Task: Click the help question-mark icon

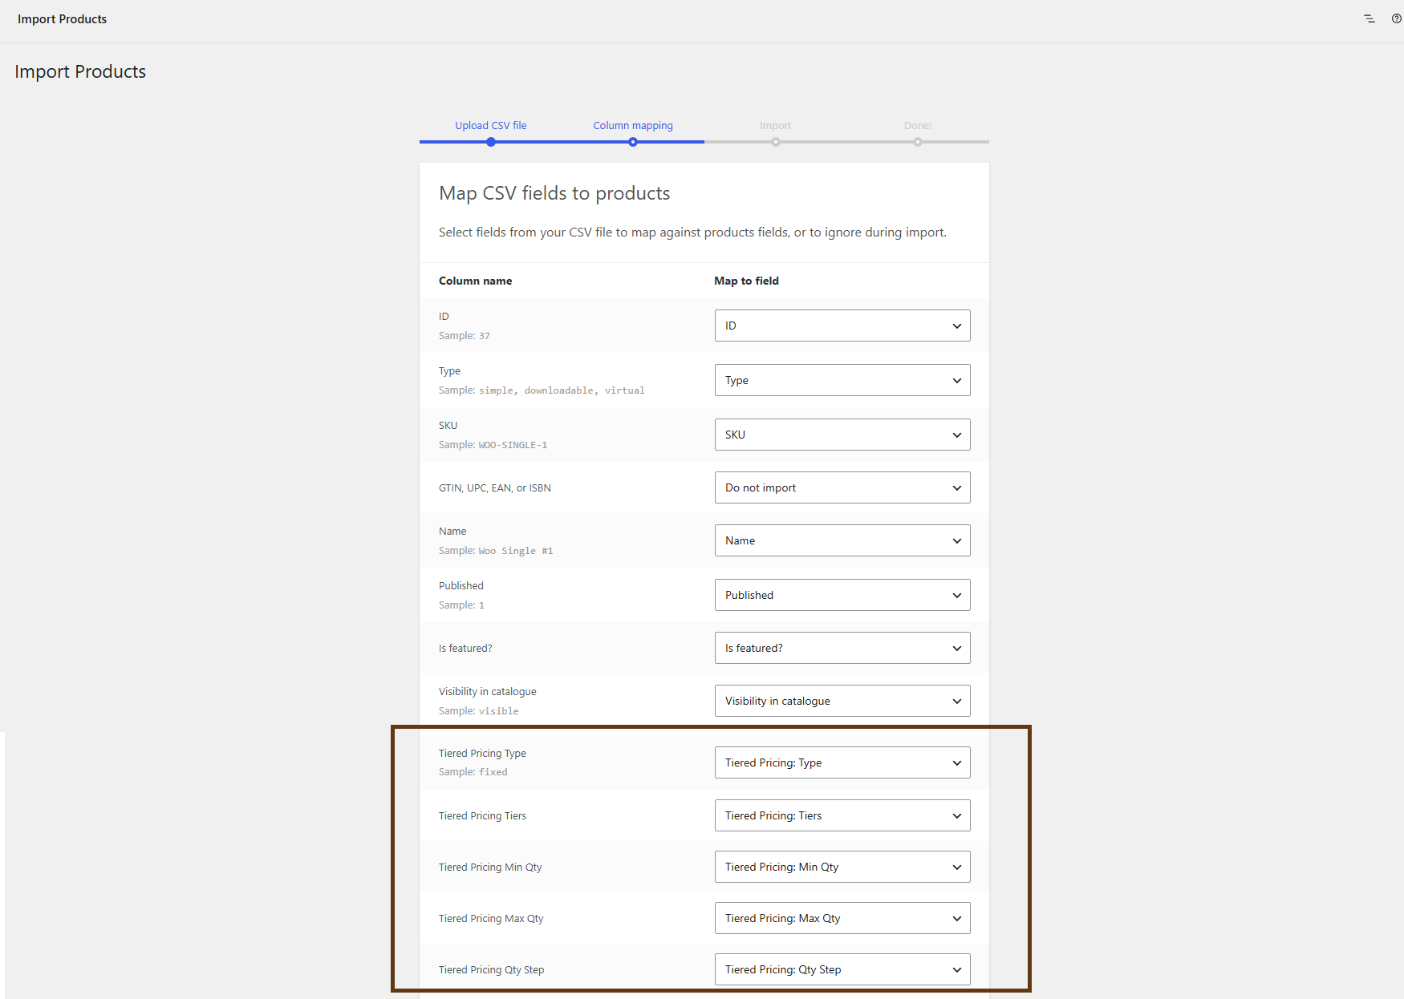Action: (x=1397, y=18)
